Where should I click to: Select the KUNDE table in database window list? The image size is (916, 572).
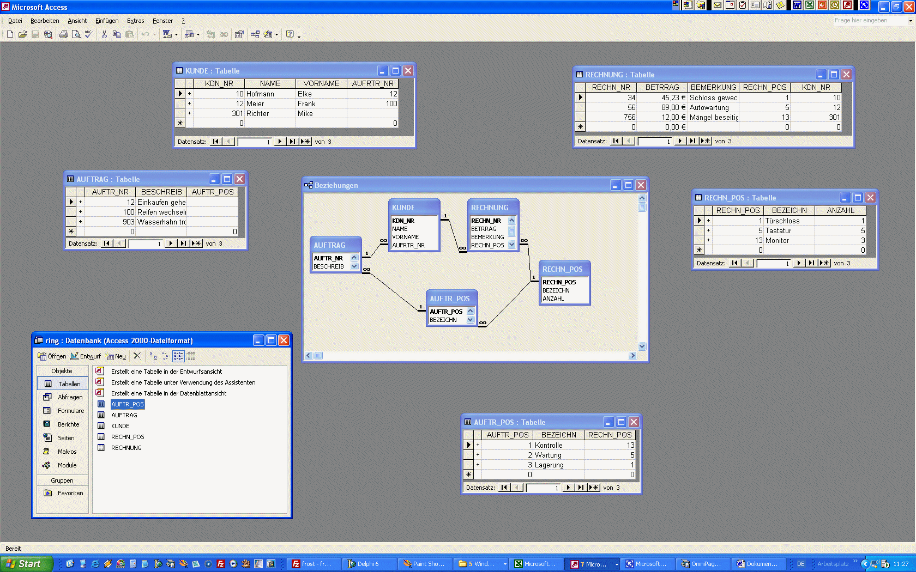tap(120, 426)
